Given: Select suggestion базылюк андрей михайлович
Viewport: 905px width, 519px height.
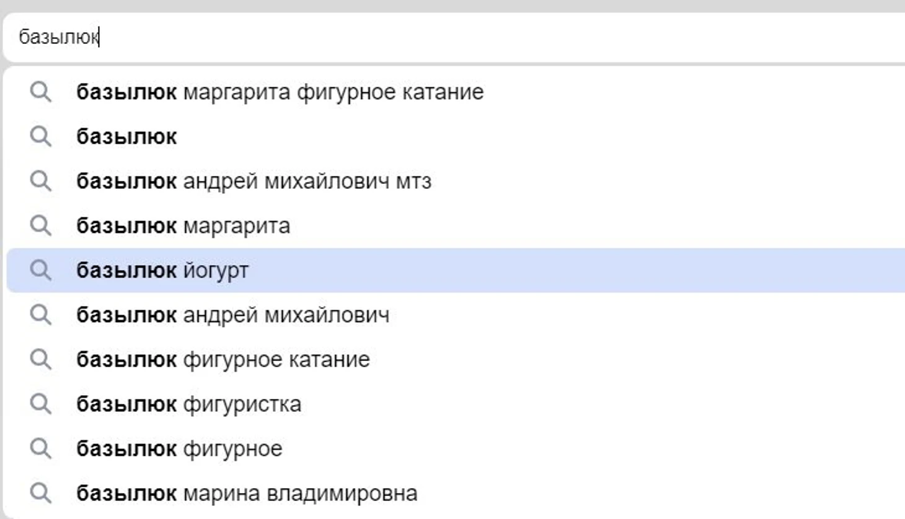Looking at the screenshot, I should [232, 315].
